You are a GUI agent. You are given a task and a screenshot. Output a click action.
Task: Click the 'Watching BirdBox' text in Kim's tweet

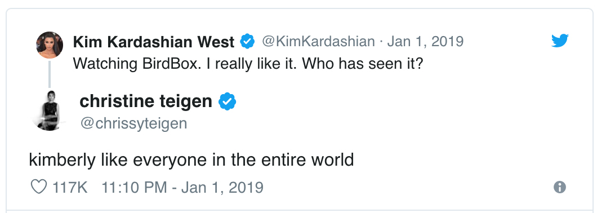[x=136, y=64]
